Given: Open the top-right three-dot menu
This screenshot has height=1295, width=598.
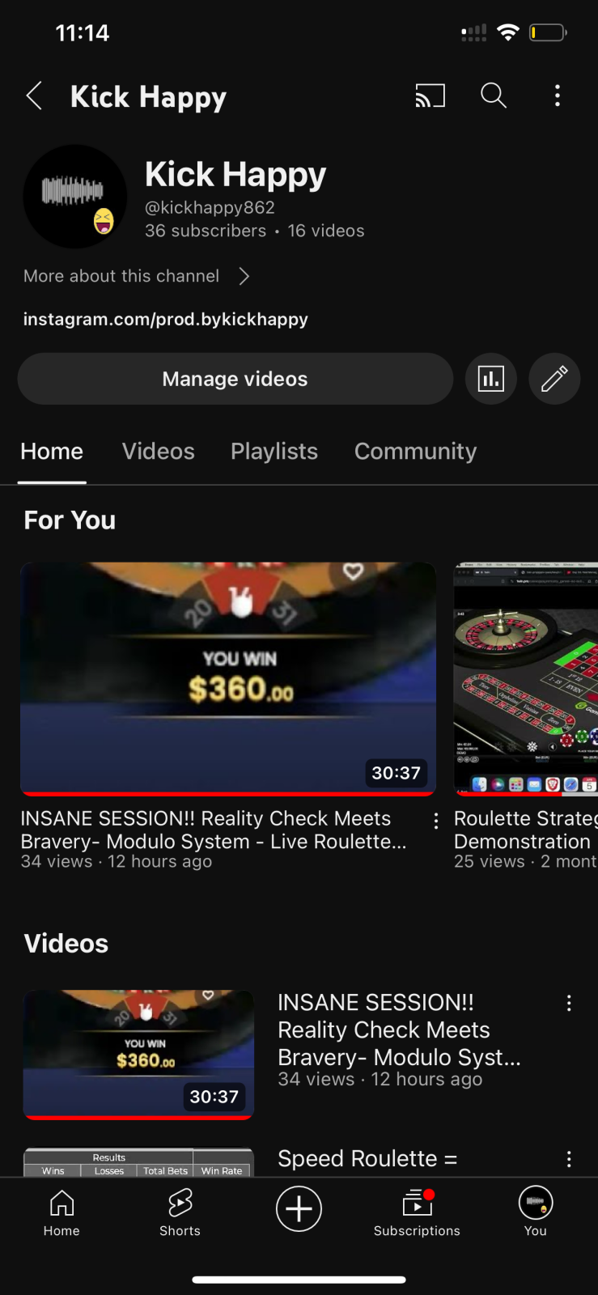Looking at the screenshot, I should (557, 96).
